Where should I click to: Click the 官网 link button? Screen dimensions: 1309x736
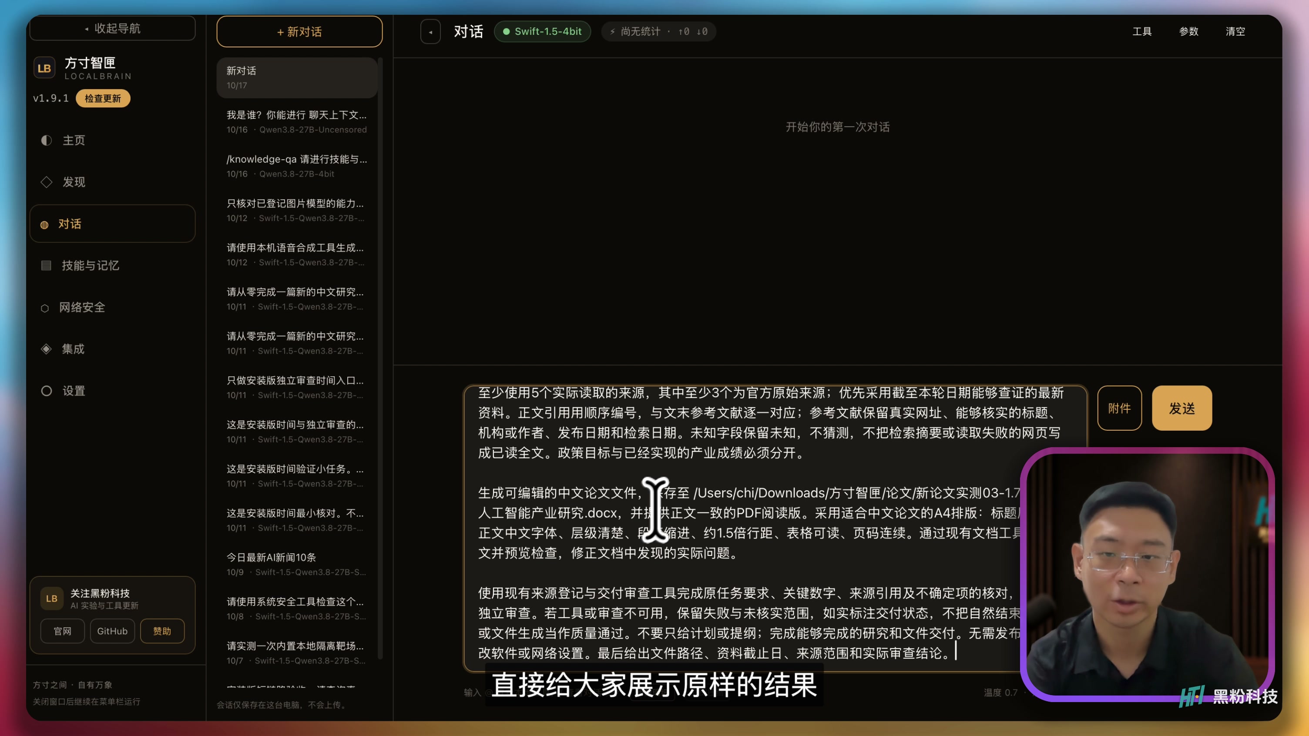[x=63, y=631]
